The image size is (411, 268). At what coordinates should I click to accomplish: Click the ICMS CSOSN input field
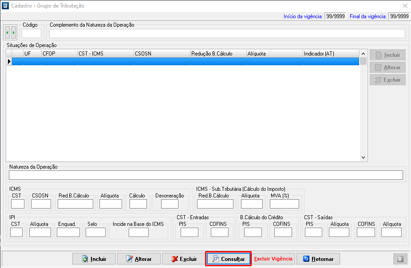[x=41, y=204]
